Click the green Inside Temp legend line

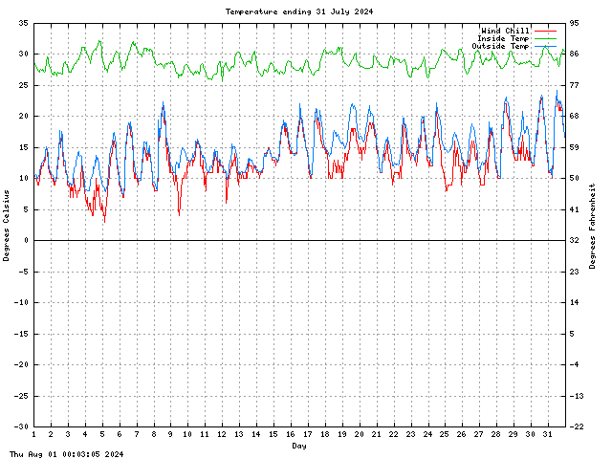pos(546,38)
